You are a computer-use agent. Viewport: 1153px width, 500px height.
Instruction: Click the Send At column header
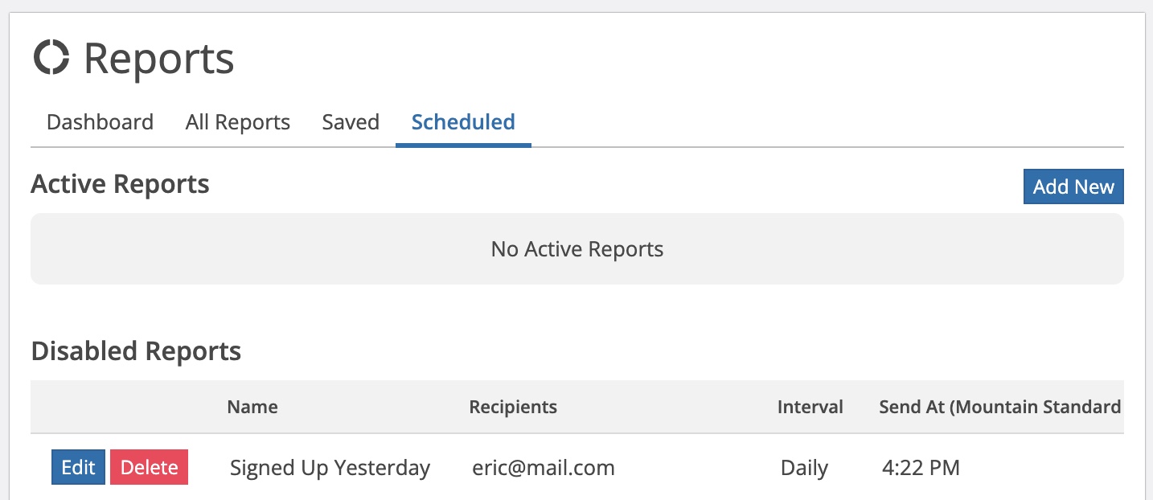click(1000, 407)
